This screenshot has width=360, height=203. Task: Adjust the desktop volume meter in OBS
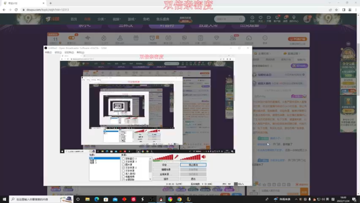190,157
